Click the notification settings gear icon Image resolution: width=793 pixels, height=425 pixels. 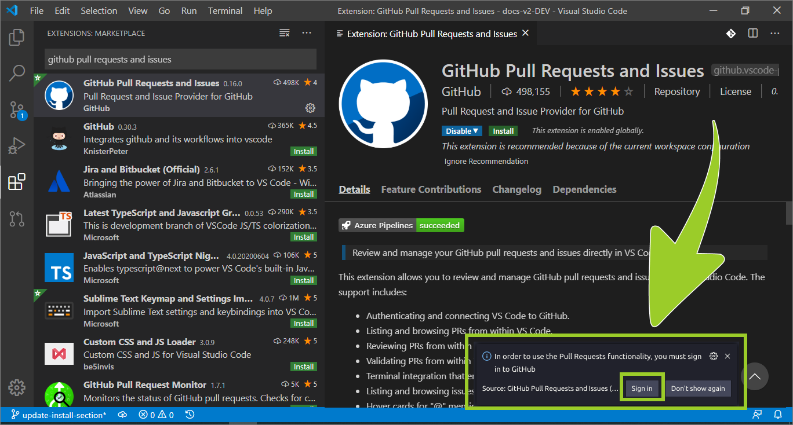click(714, 356)
